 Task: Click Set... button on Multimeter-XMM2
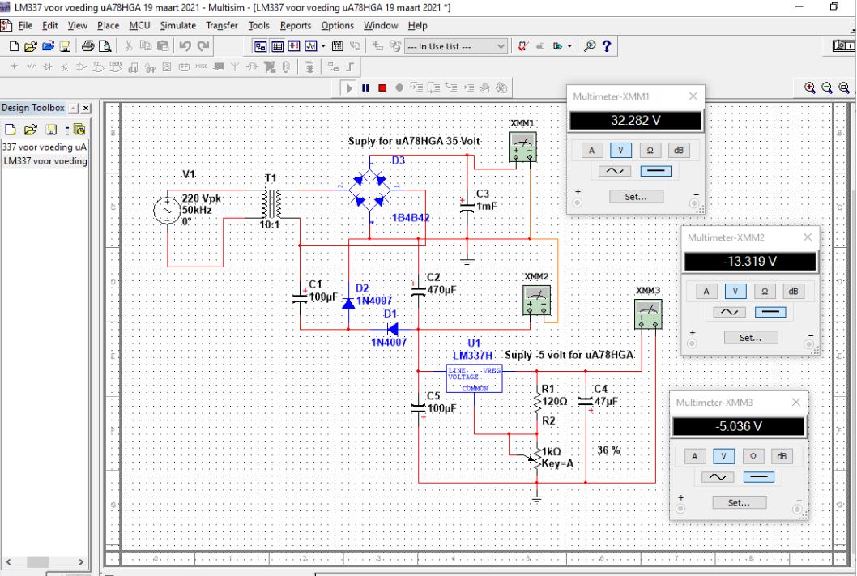coord(751,338)
